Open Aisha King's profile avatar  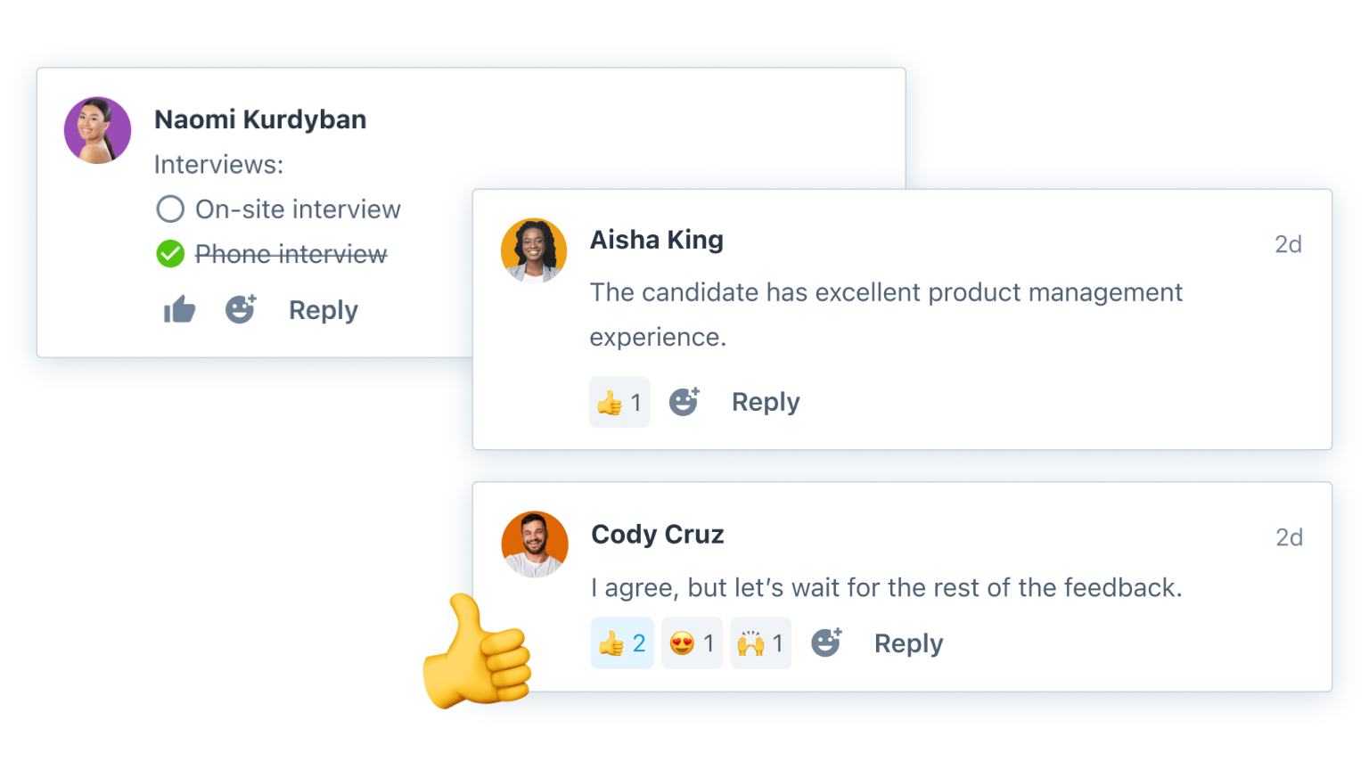coord(534,250)
